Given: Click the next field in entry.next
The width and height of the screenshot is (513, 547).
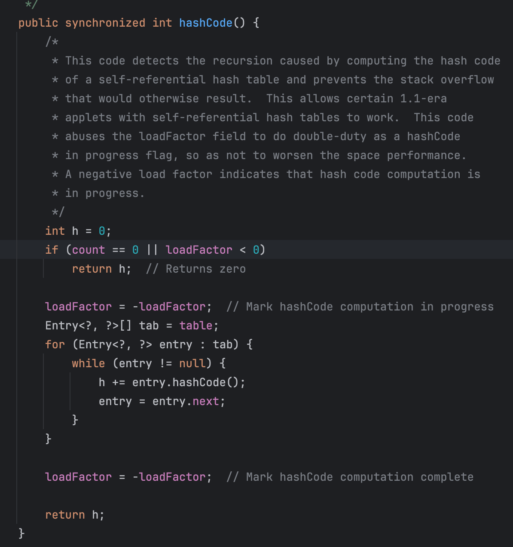Looking at the screenshot, I should pos(205,401).
